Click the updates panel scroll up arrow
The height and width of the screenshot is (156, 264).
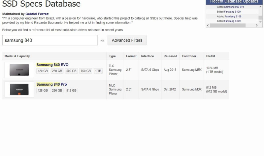pyautogui.click(x=260, y=7)
